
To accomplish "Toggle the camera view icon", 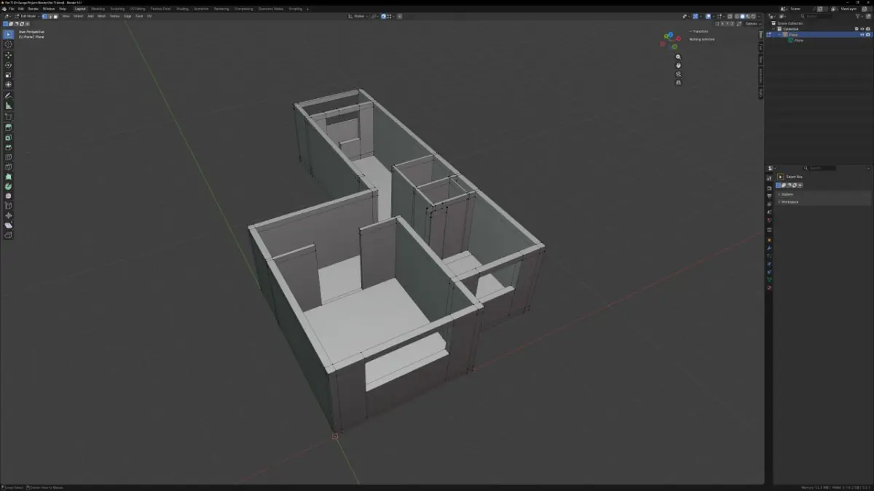I will pos(678,73).
